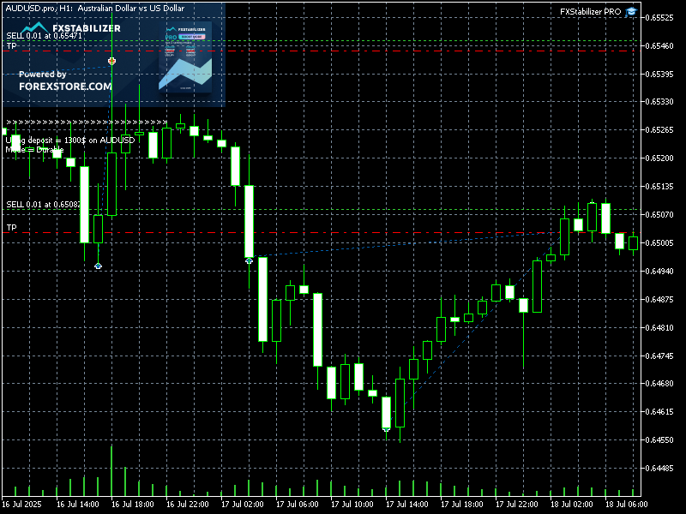The image size is (686, 514).
Task: Click the 0.65200 price on the price scale
Action: click(659, 158)
